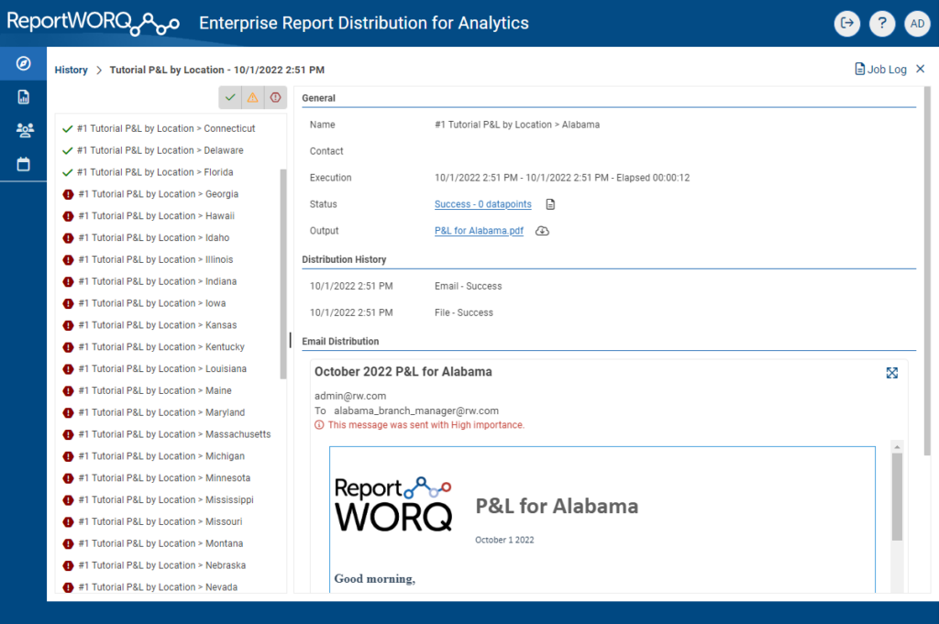
Task: Go back to History breadcrumb
Action: pos(71,70)
